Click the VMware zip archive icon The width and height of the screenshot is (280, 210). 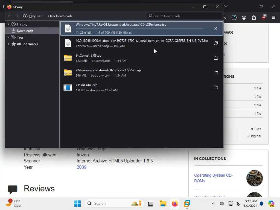pyautogui.click(x=68, y=73)
